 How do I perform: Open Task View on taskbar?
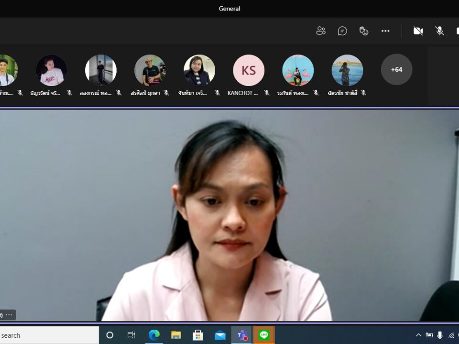click(x=131, y=335)
